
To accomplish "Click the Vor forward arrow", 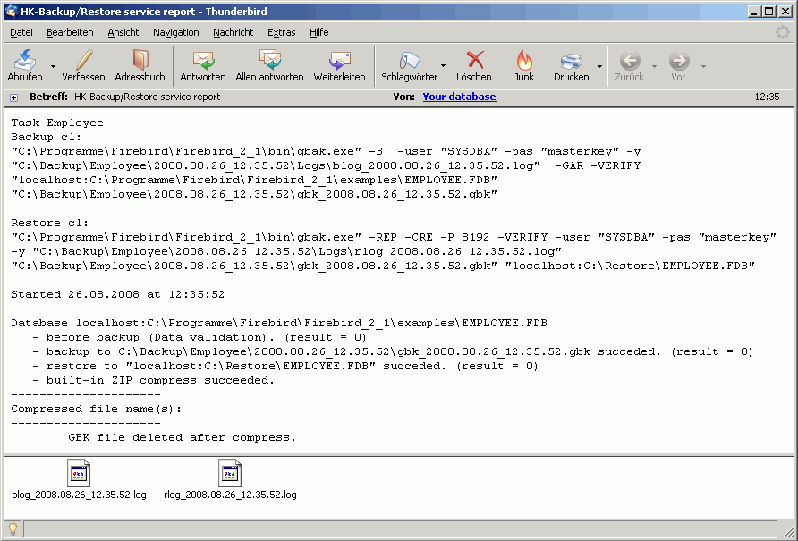I will 679,61.
